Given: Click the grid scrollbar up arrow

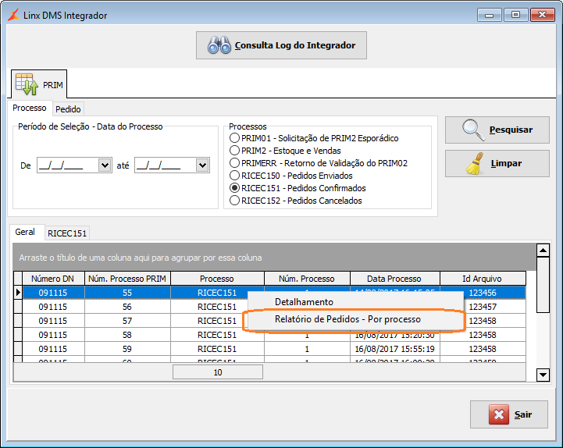Looking at the screenshot, I should click(543, 251).
